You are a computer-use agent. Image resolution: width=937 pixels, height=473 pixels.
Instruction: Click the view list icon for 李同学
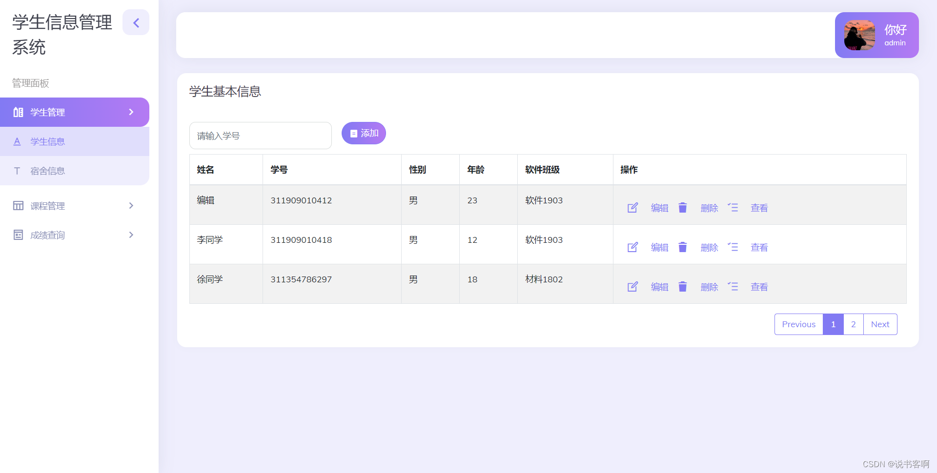(733, 247)
